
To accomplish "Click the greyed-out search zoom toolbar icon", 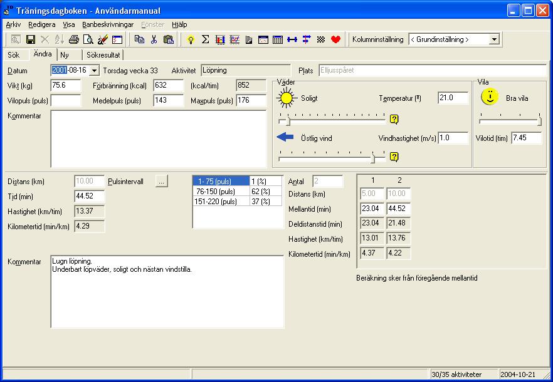I will (16, 39).
